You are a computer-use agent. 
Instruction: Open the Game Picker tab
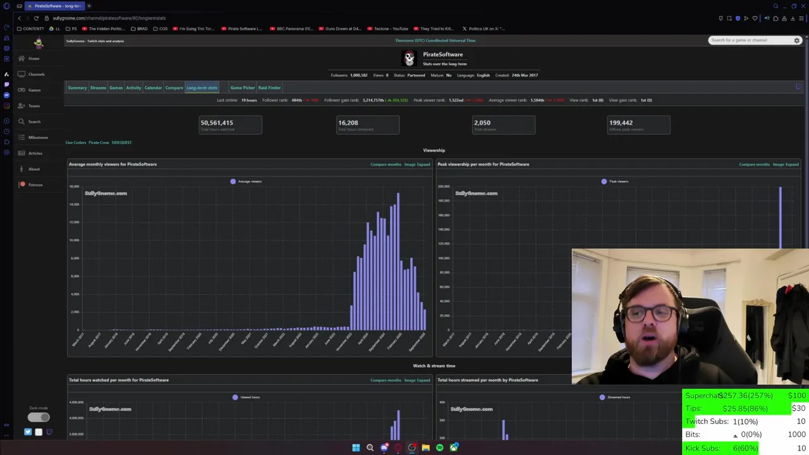[x=243, y=88]
